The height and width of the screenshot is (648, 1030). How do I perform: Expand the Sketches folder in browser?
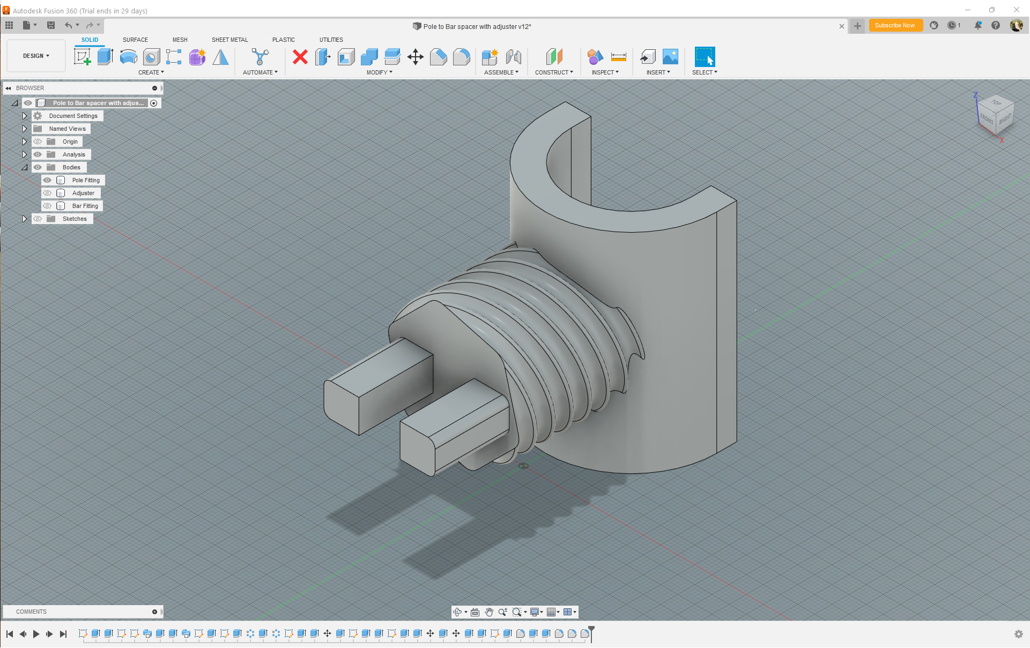pos(23,218)
